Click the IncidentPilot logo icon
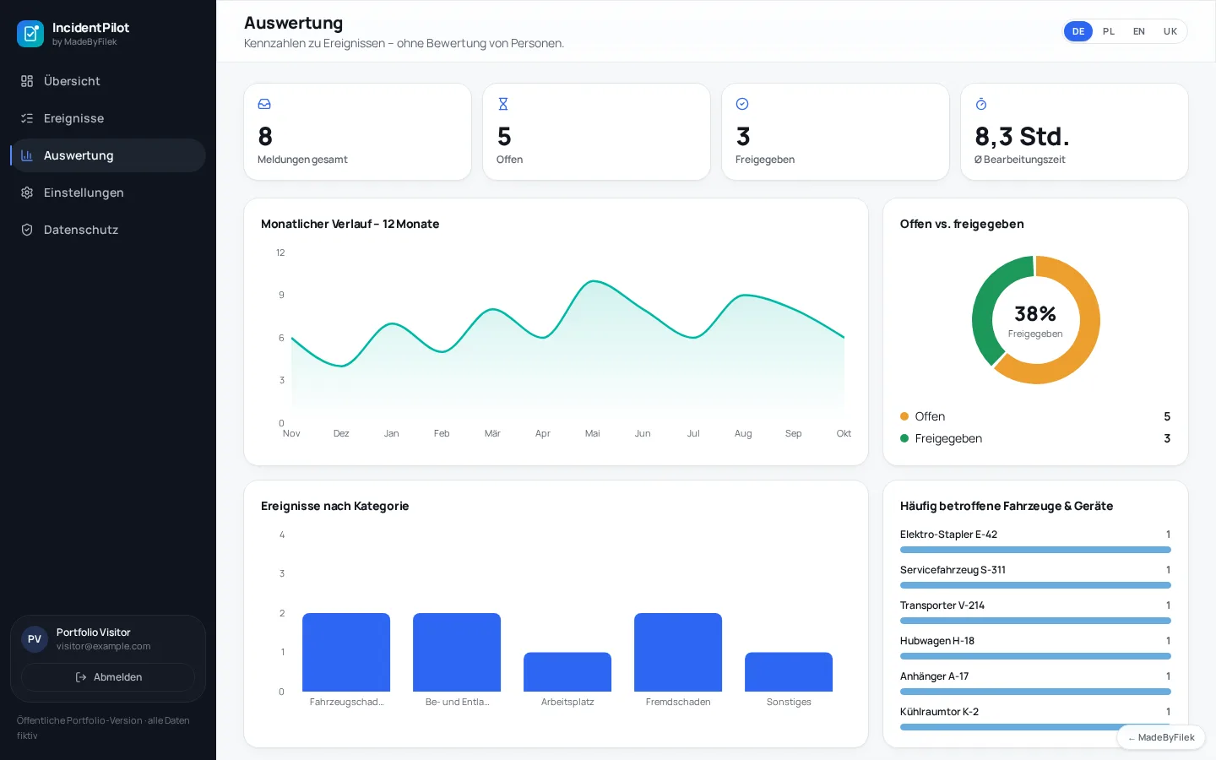 coord(30,34)
